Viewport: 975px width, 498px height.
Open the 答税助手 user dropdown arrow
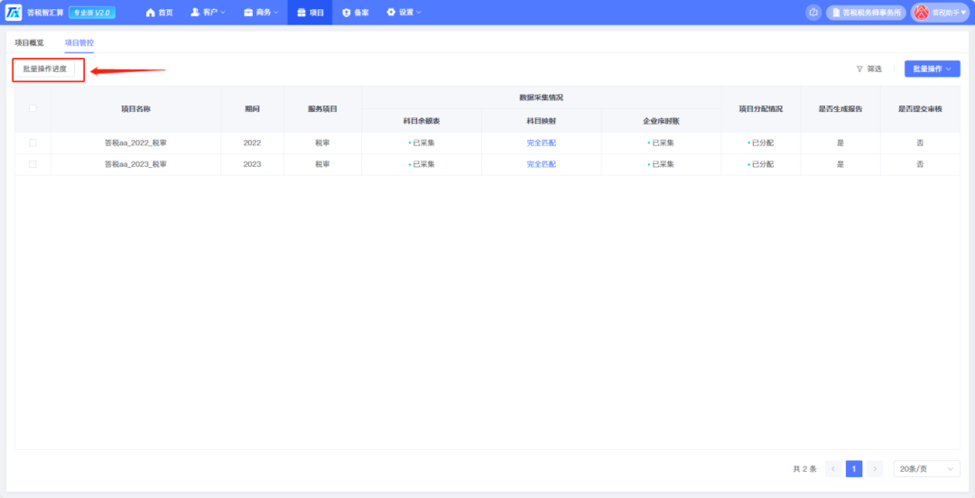963,13
